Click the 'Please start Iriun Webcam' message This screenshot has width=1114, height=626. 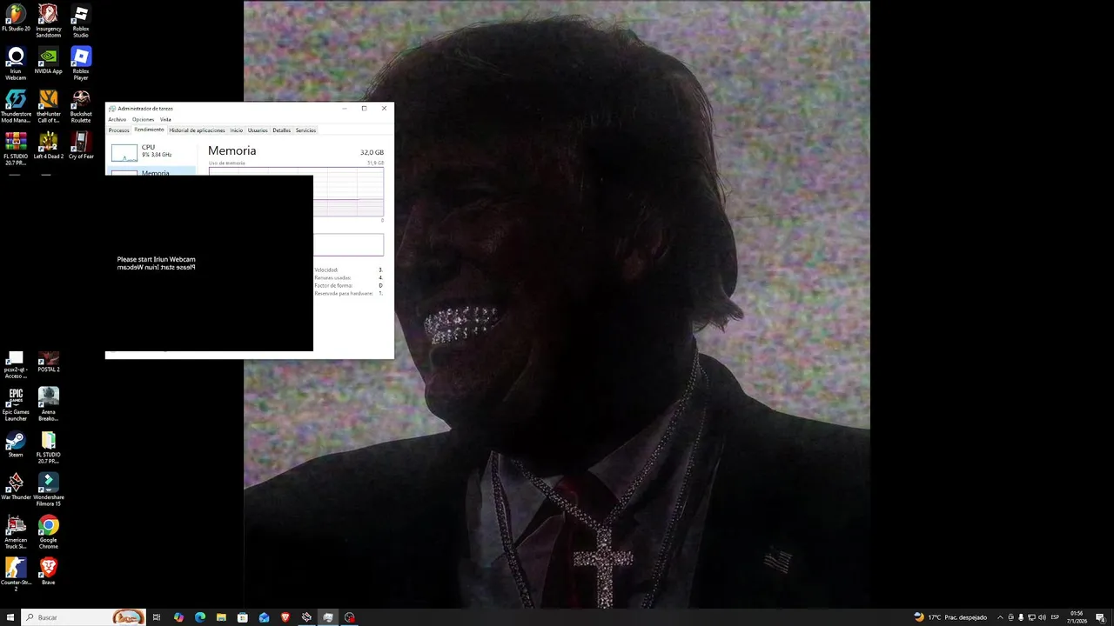point(157,259)
